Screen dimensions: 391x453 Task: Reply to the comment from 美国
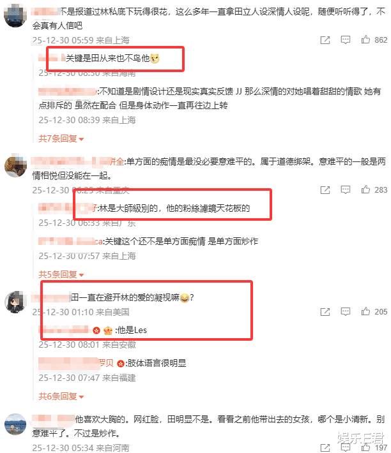tap(345, 312)
